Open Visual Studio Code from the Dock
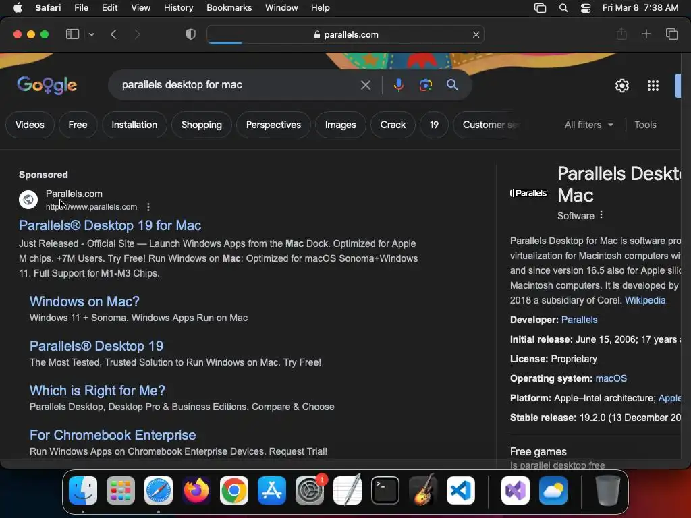The width and height of the screenshot is (691, 518). pos(460,490)
